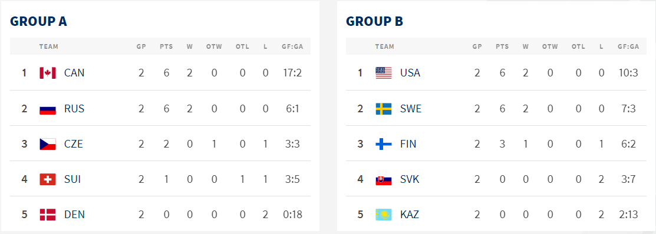The width and height of the screenshot is (656, 234).
Task: Select the Slovakia flag icon
Action: [x=384, y=179]
